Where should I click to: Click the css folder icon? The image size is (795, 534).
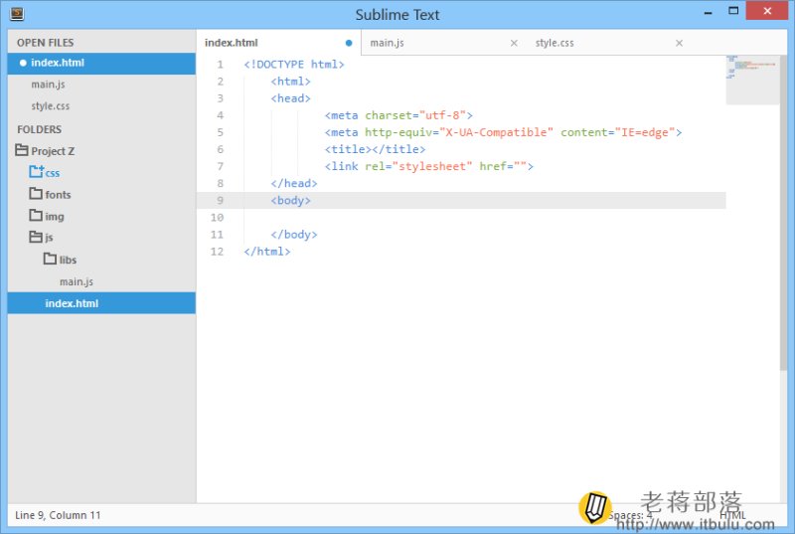[36, 171]
